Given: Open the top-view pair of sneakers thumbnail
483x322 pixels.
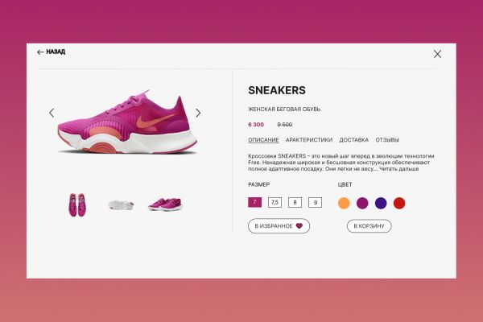Looking at the screenshot, I should pos(77,205).
